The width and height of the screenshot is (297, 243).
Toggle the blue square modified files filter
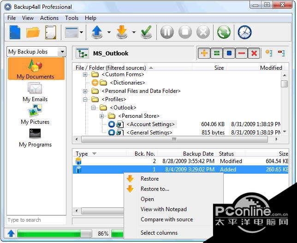229,53
